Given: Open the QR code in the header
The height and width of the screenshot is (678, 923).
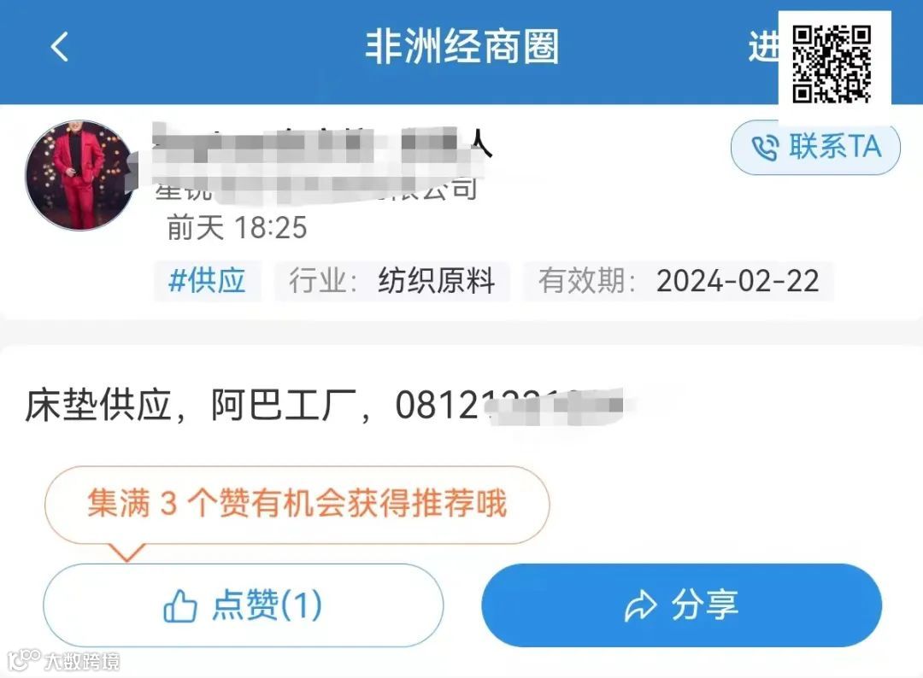Looking at the screenshot, I should (832, 63).
